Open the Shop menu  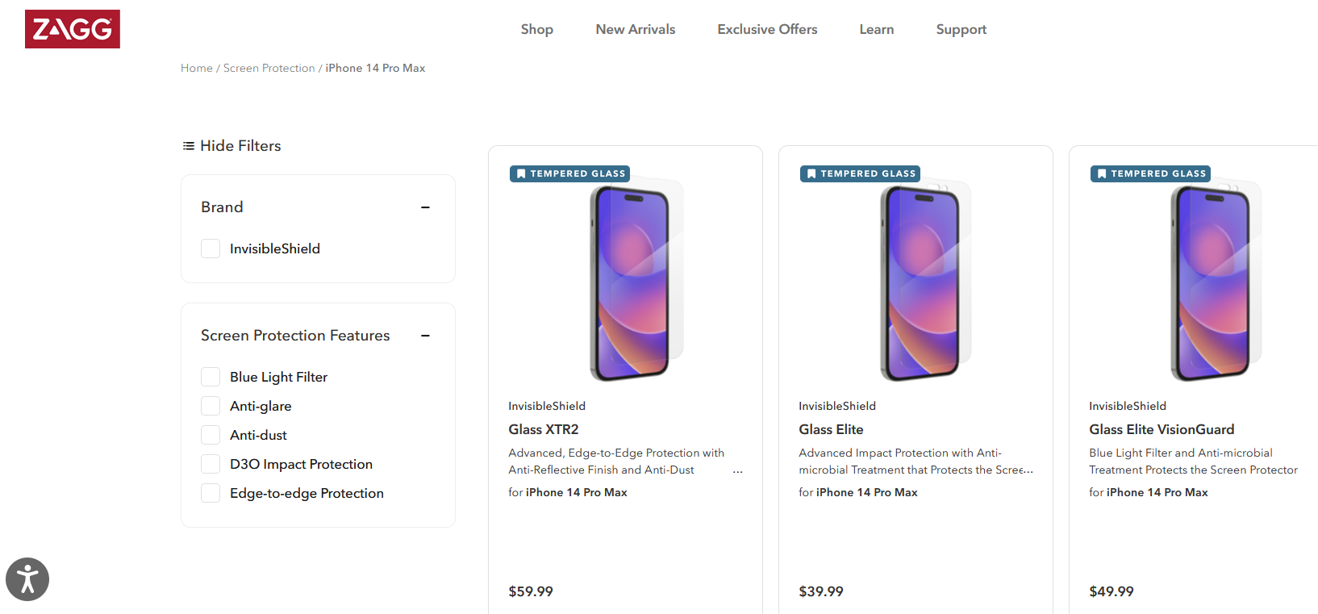click(x=536, y=29)
